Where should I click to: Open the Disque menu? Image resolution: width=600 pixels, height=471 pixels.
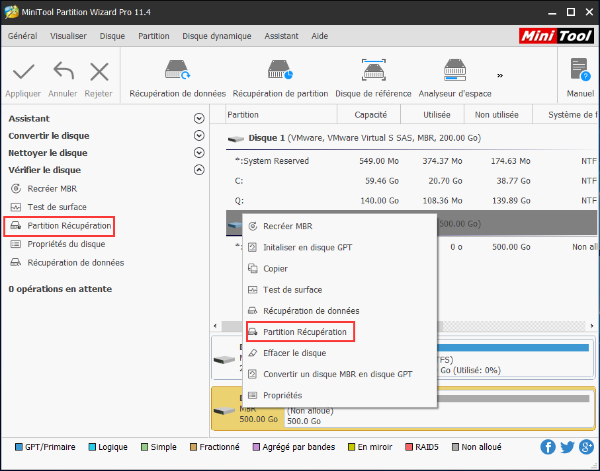[x=112, y=36]
